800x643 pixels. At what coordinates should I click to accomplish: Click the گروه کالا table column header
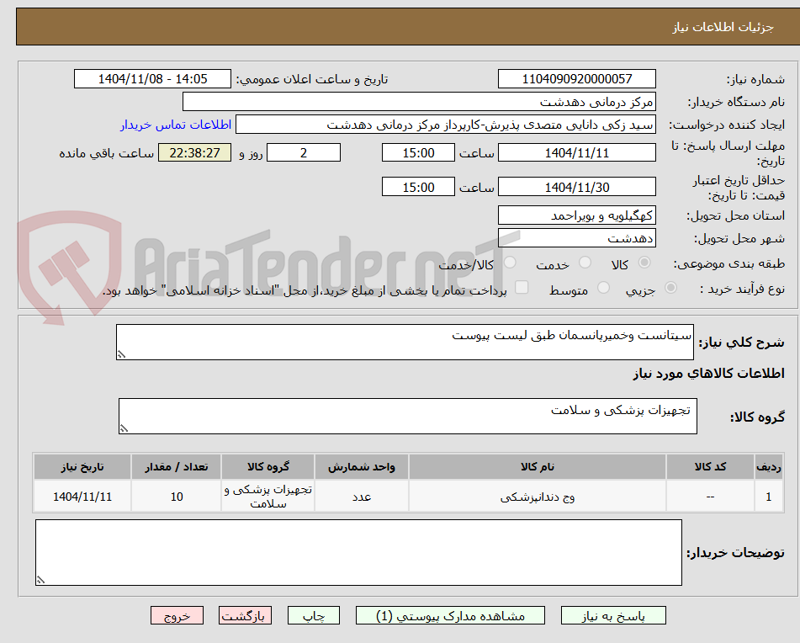tap(268, 467)
